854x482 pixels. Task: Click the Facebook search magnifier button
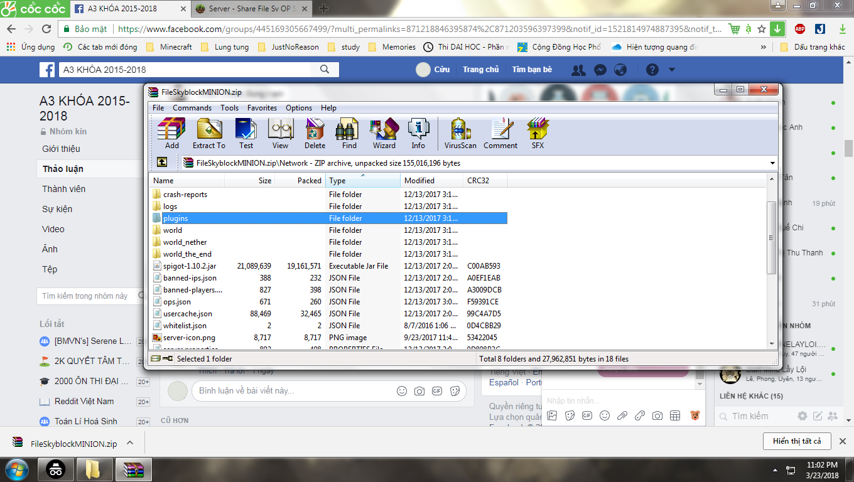pyautogui.click(x=325, y=70)
